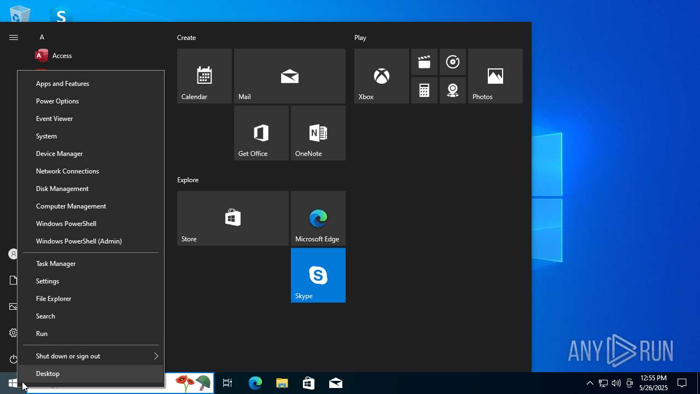
Task: Launch Windows PowerShell from the menu
Action: pos(91,224)
